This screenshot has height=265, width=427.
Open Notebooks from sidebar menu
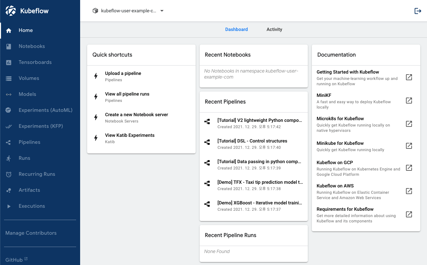tap(40, 46)
